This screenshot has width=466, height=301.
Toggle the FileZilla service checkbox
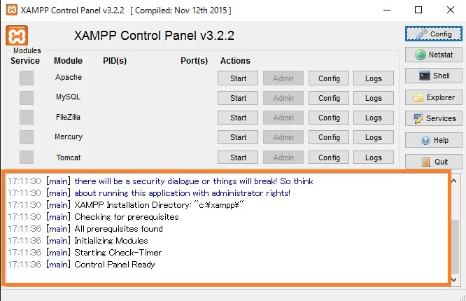(x=27, y=117)
